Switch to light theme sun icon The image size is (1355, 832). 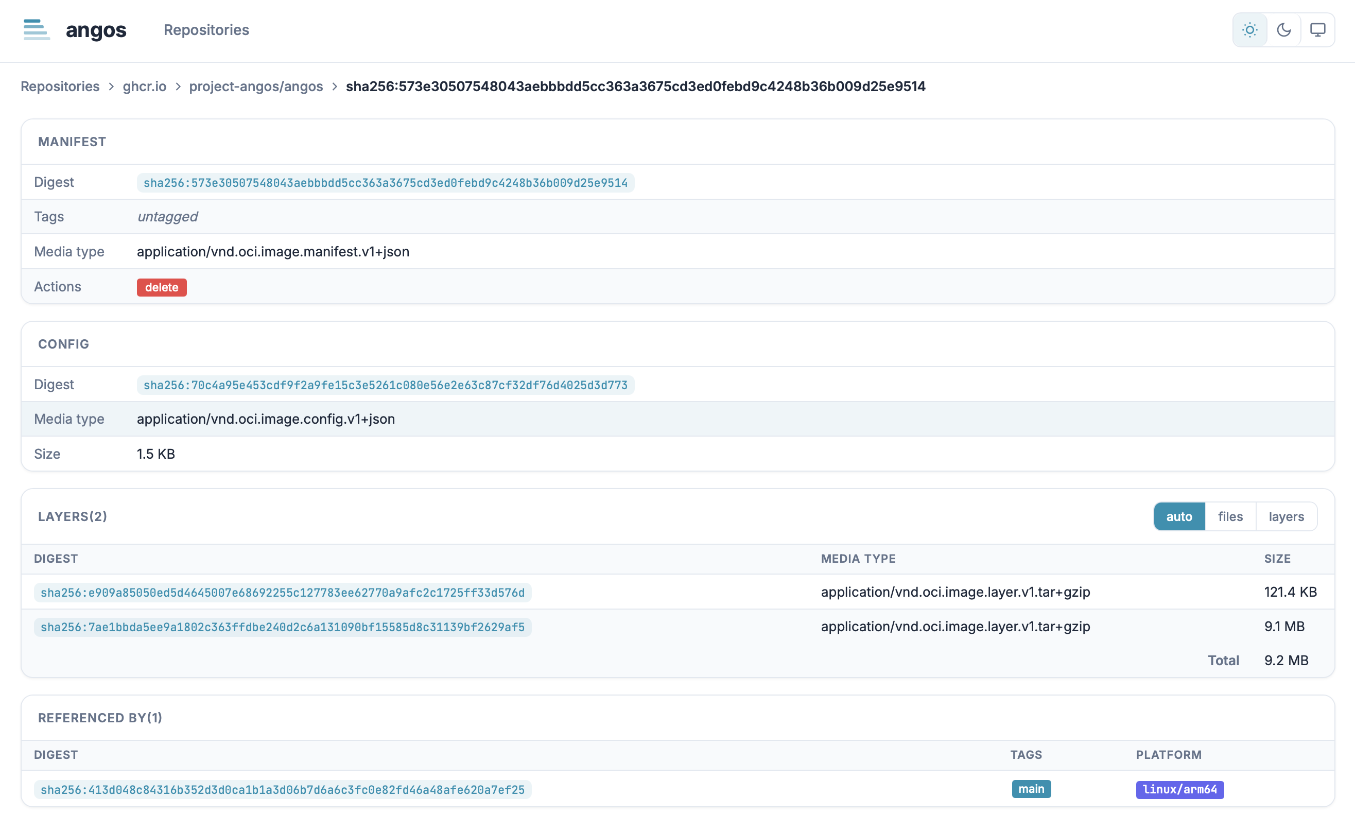coord(1249,30)
